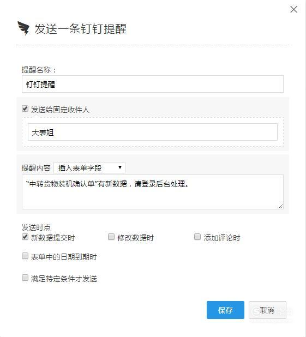The width and height of the screenshot is (306, 337).
Task: Open the 插入表单字段 dropdown
Action: click(x=89, y=168)
